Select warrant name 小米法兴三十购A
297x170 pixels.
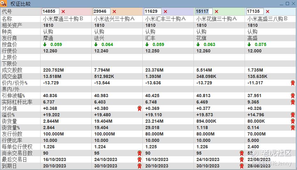point(114,19)
